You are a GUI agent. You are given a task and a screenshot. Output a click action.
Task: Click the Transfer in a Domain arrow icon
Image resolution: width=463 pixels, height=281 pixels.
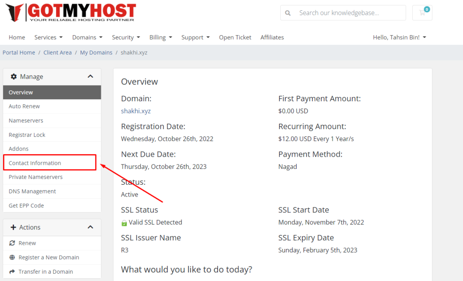(13, 272)
